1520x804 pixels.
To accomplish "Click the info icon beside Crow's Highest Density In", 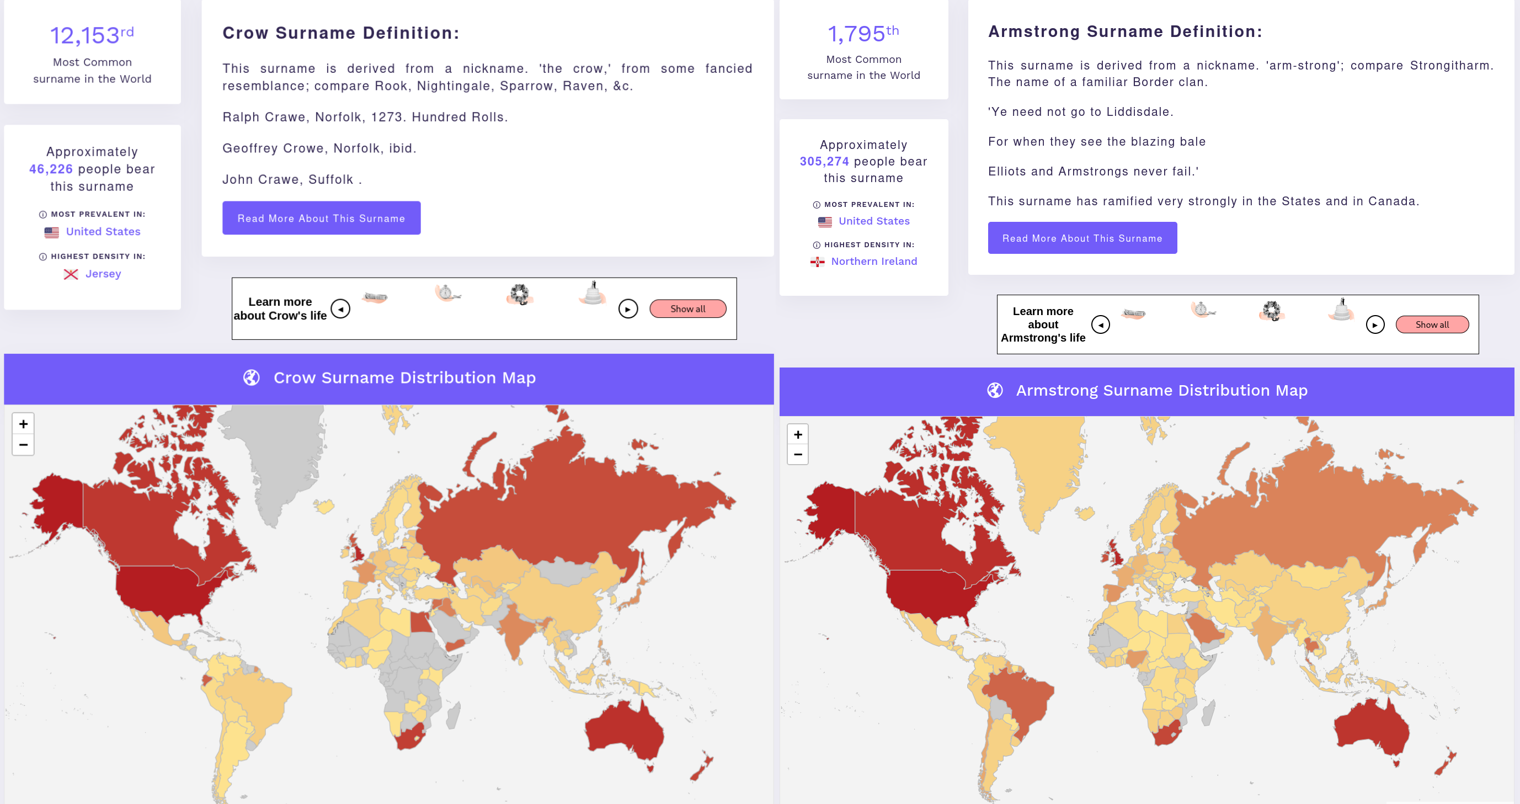I will [43, 257].
